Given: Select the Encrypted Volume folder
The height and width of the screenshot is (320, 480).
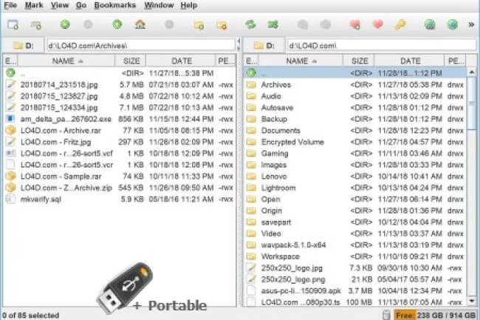Looking at the screenshot, I should (355, 142).
